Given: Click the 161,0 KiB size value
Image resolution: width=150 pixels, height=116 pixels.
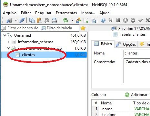Looking at the screenshot, I should [x=78, y=35].
